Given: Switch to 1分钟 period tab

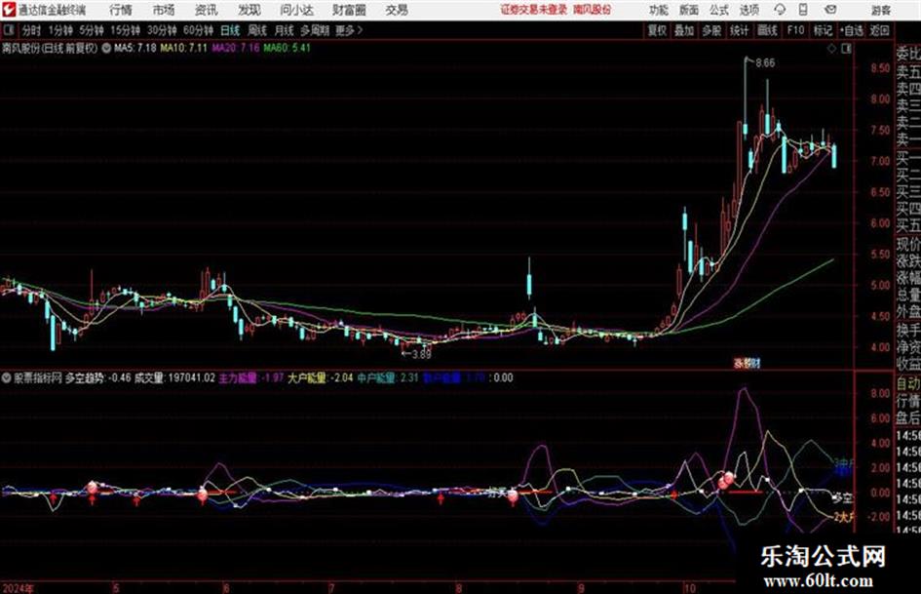Looking at the screenshot, I should [x=60, y=30].
